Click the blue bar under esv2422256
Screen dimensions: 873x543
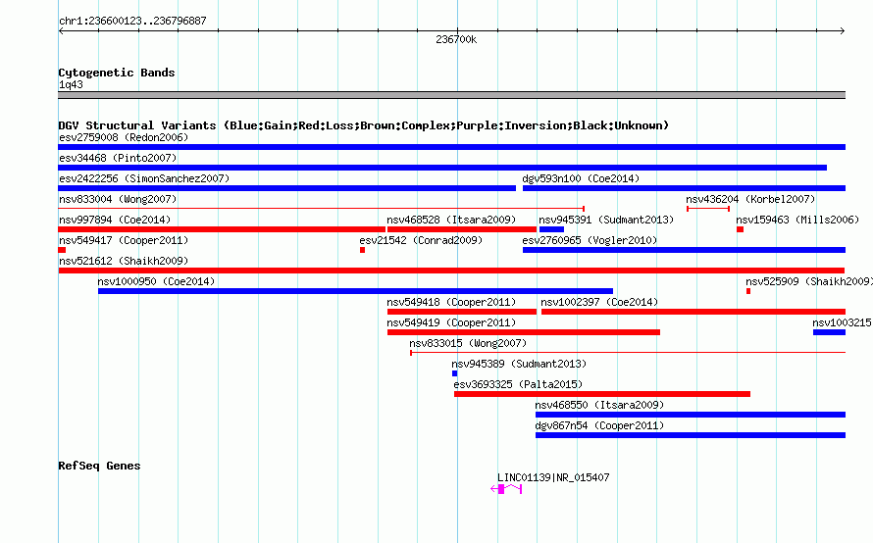pos(287,188)
